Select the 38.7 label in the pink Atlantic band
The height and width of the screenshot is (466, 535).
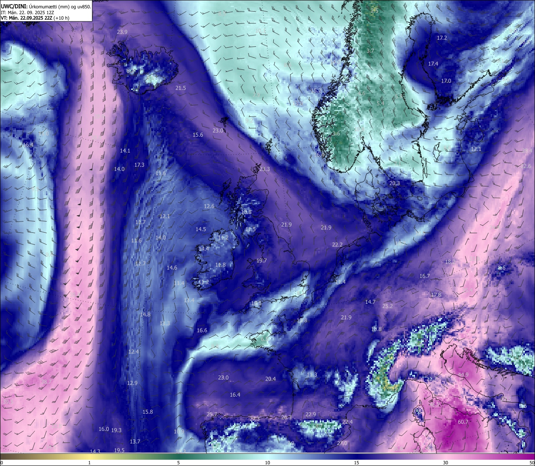point(46,382)
